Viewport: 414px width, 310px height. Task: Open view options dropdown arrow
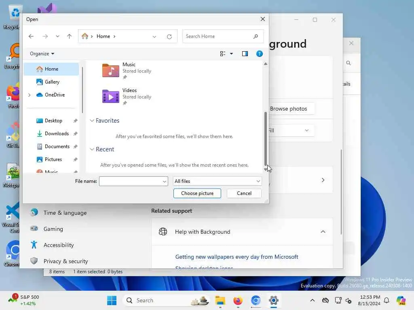[231, 54]
